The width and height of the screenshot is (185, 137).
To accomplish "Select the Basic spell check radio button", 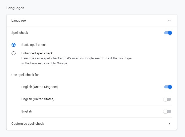I will tap(14, 45).
